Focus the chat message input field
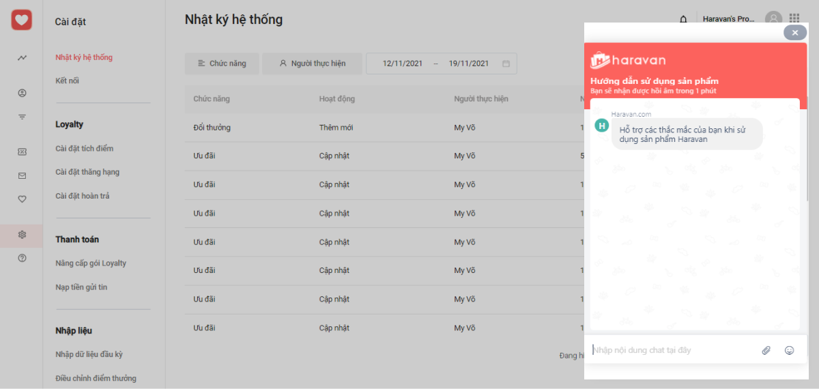The image size is (819, 389). coord(672,350)
